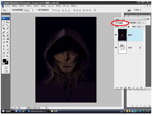Viewport: 153px width, 116px height.
Task: Open the layers panel options menu
Action: point(144,20)
